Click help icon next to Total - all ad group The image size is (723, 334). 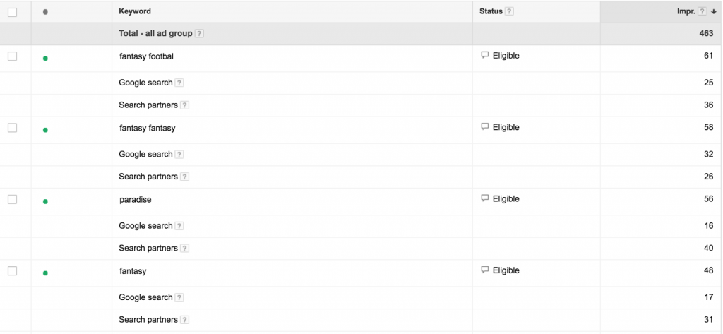point(200,34)
